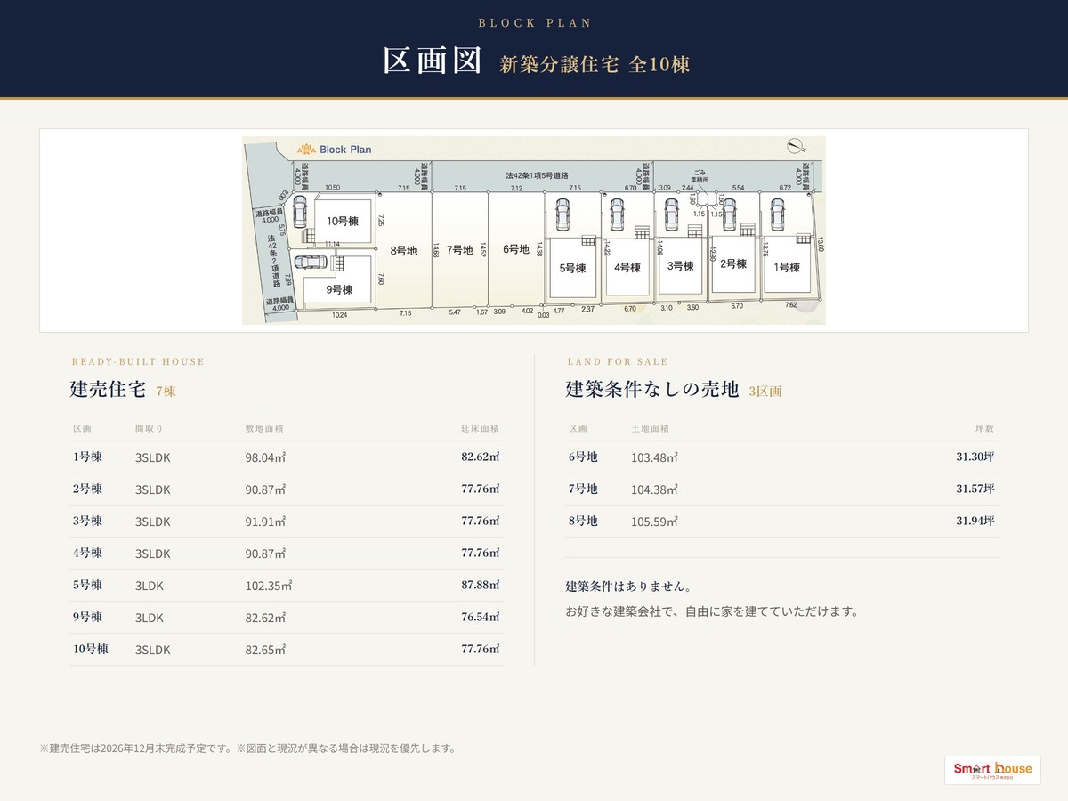Click 1号棟 in the house table
Screen dimensions: 1068x801
[x=87, y=457]
